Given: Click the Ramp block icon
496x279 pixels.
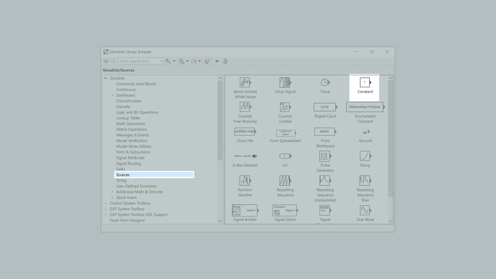Looking at the screenshot, I should [365, 156].
